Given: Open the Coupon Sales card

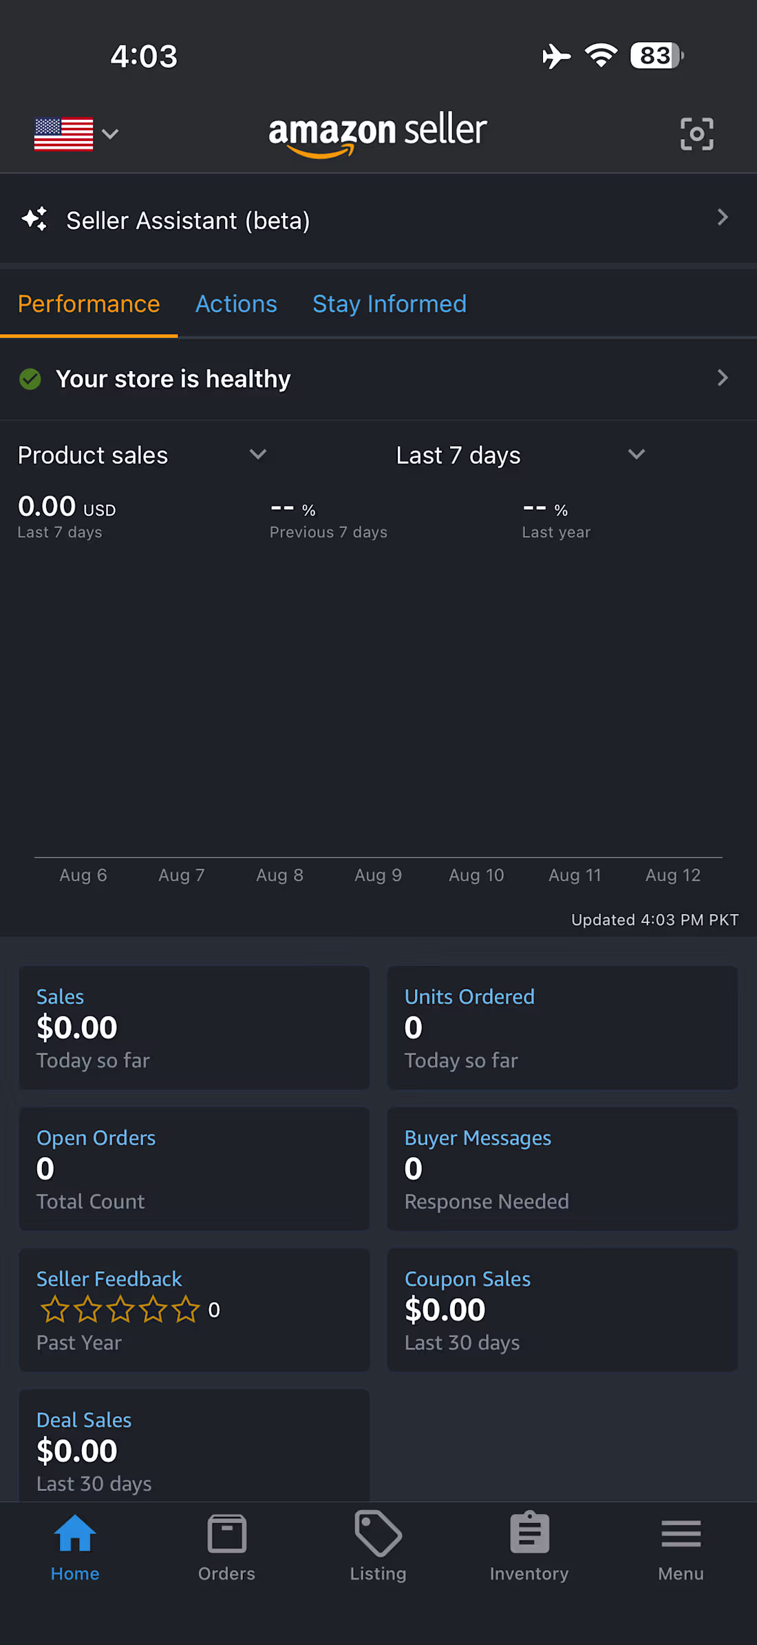Looking at the screenshot, I should [562, 1310].
